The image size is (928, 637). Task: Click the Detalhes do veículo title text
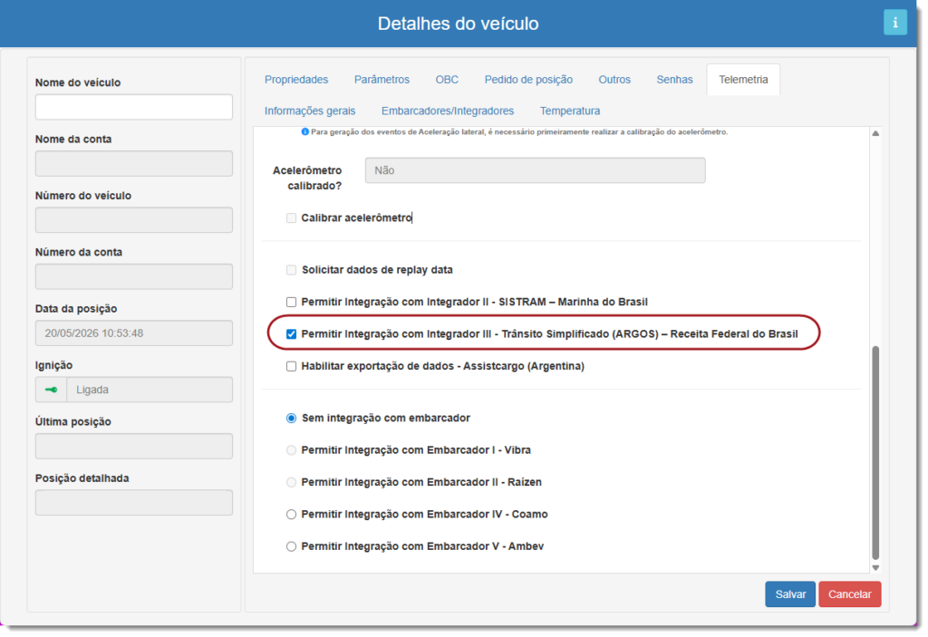tap(458, 24)
